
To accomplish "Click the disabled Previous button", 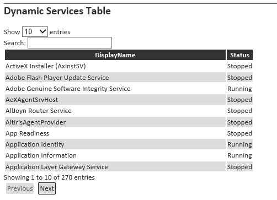I will [20, 188].
